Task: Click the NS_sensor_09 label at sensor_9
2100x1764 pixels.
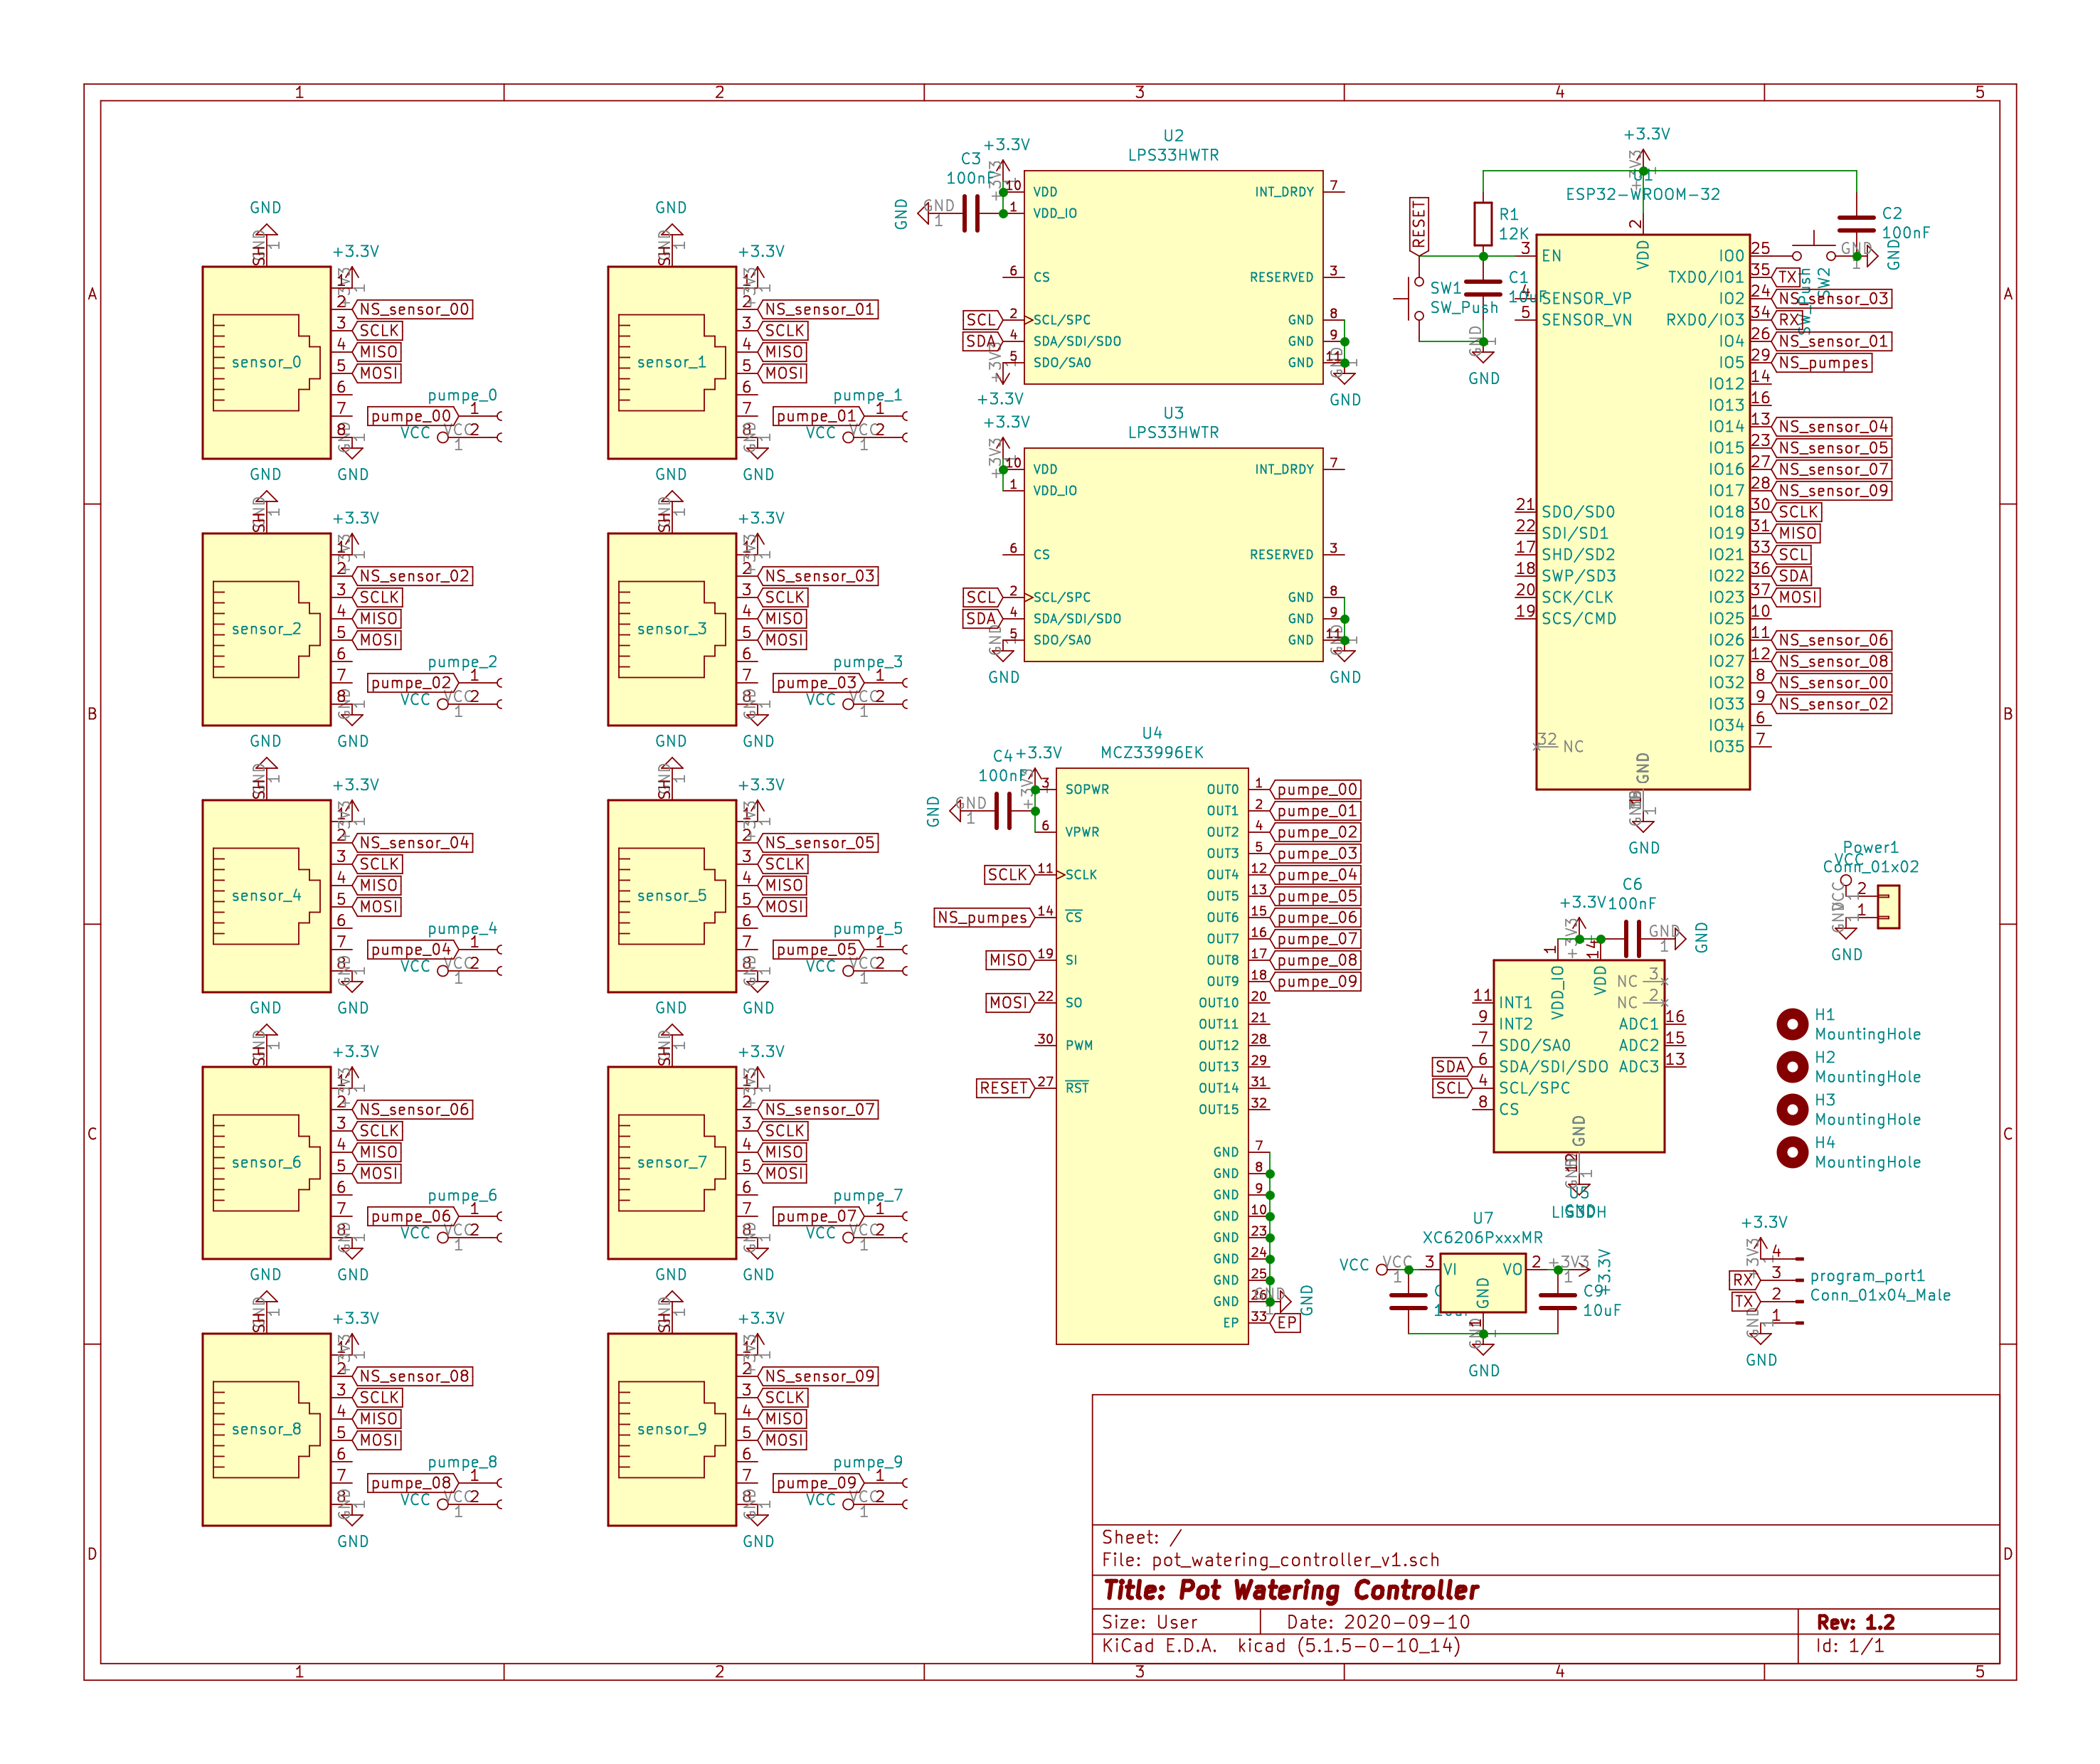Action: click(819, 1377)
